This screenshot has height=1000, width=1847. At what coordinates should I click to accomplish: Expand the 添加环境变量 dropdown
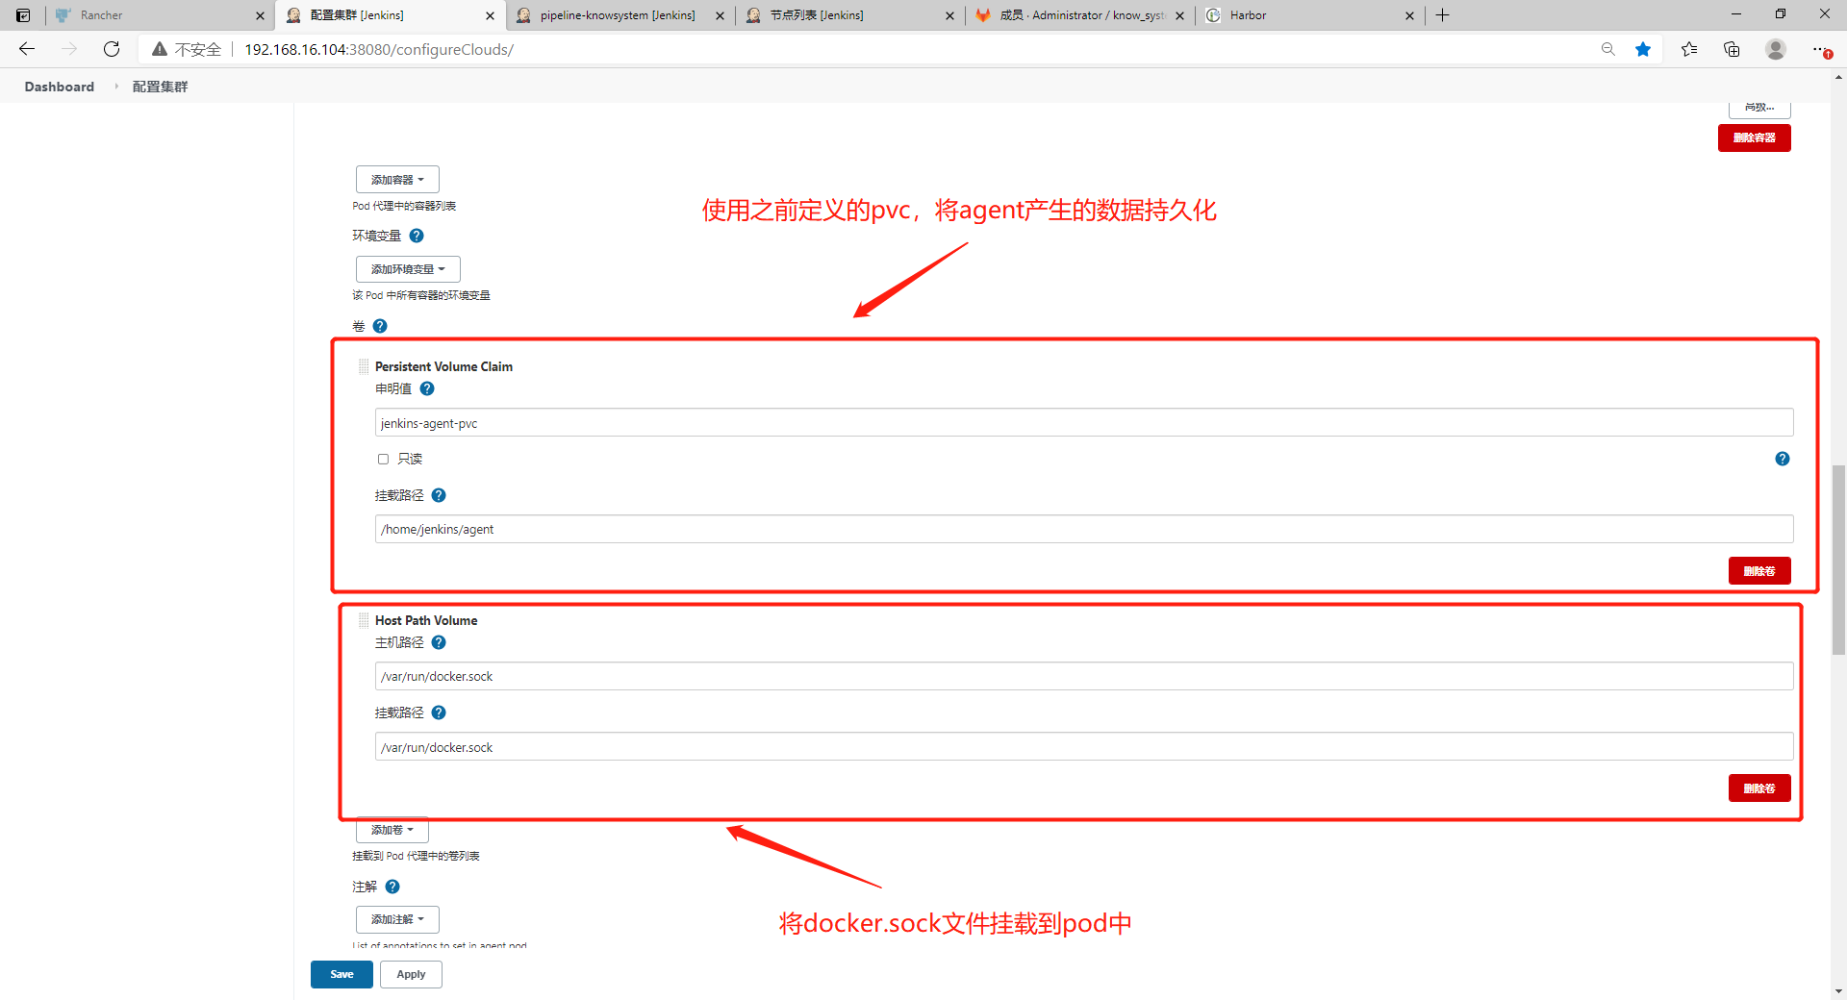tap(408, 269)
